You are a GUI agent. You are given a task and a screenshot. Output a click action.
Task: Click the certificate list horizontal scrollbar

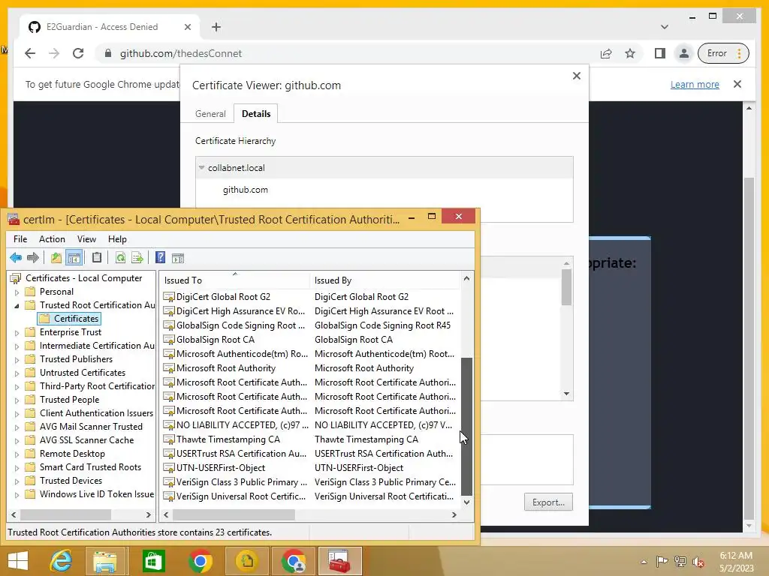[x=234, y=514]
